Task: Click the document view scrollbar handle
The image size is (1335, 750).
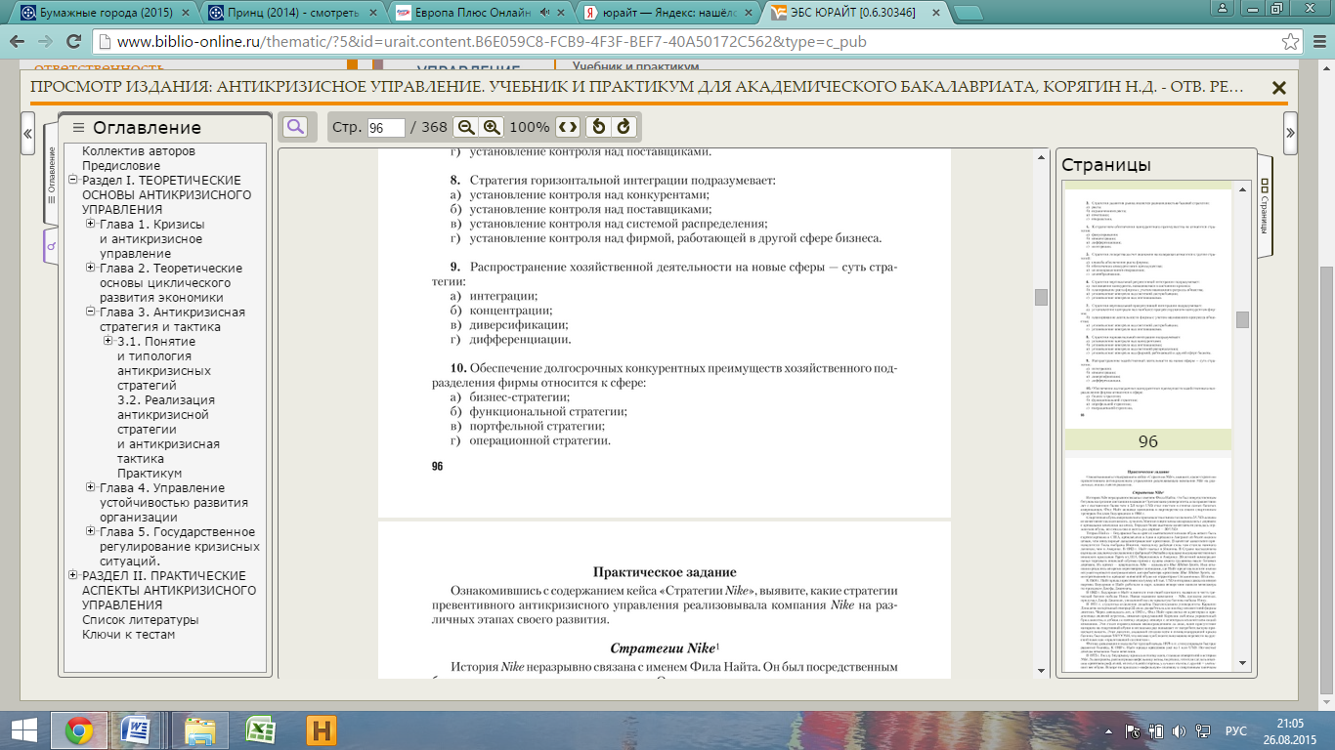Action: [x=1041, y=297]
